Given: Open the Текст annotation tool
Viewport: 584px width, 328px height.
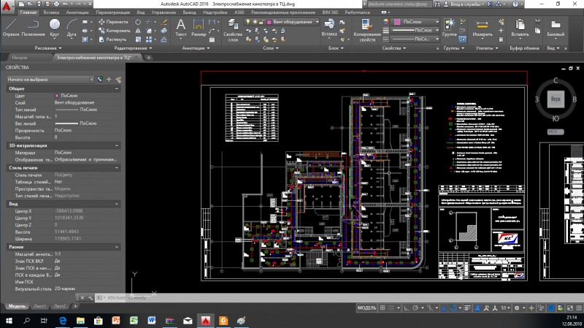Looking at the screenshot, I should [x=180, y=28].
